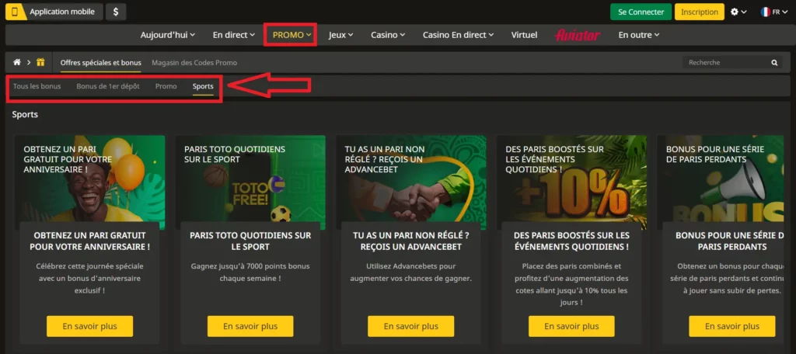Viewport: 796px width, 354px height.
Task: Open the settings gear icon
Action: pos(735,12)
